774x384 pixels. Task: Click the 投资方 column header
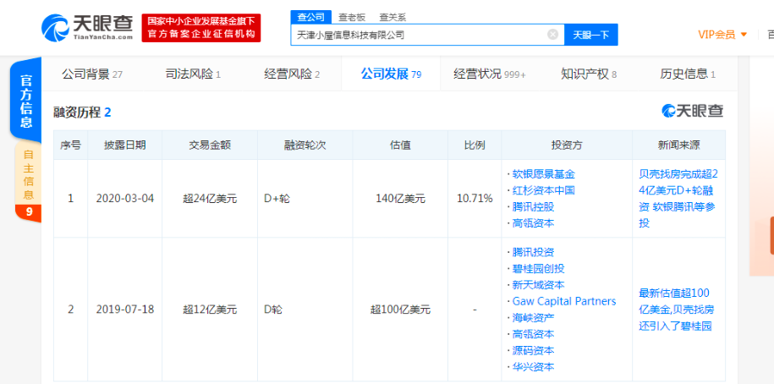click(x=567, y=145)
